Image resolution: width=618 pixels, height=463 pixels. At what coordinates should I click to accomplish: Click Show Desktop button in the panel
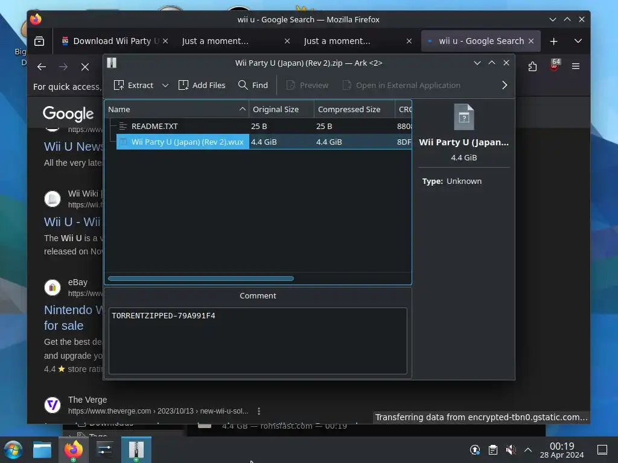click(x=602, y=450)
